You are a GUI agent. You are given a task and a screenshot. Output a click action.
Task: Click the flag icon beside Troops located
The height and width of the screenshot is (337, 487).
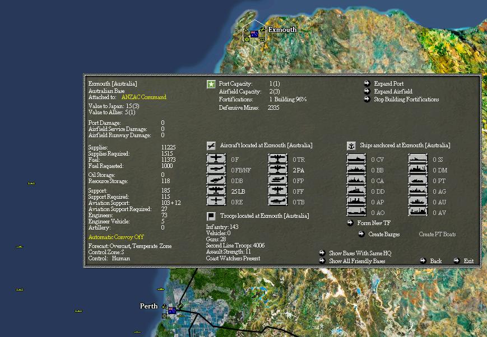(211, 216)
